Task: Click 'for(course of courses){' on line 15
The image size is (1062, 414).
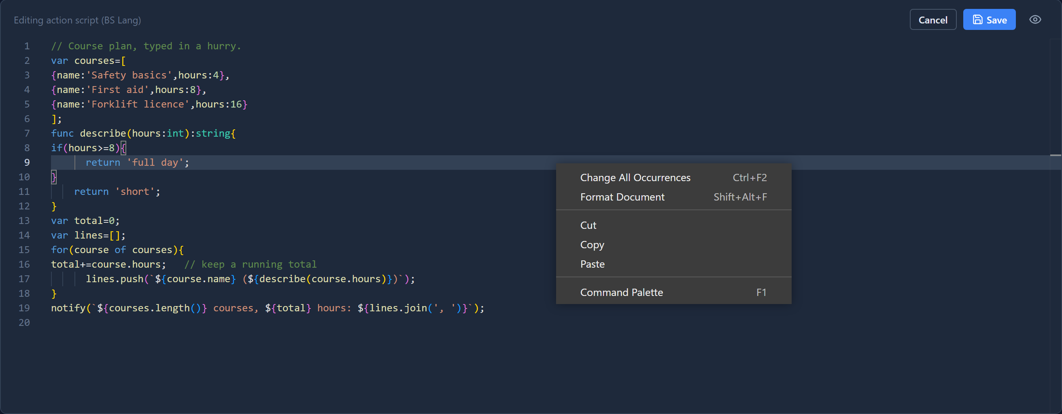Action: [x=117, y=249]
